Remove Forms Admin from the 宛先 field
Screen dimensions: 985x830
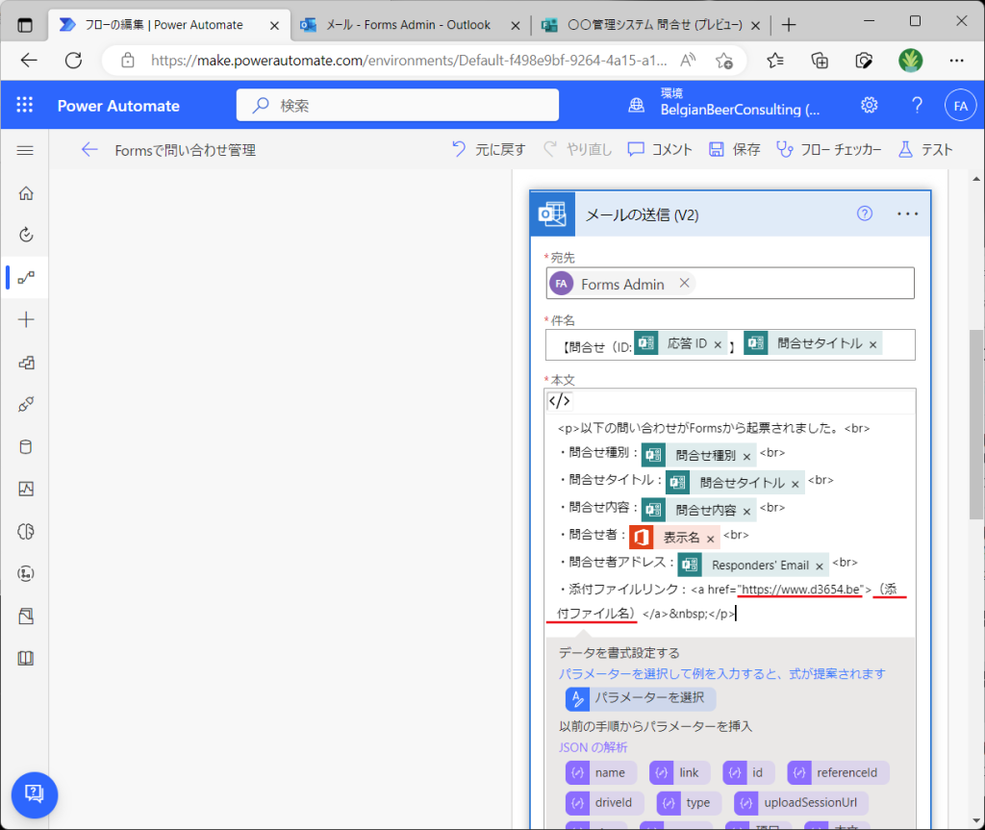coord(684,284)
